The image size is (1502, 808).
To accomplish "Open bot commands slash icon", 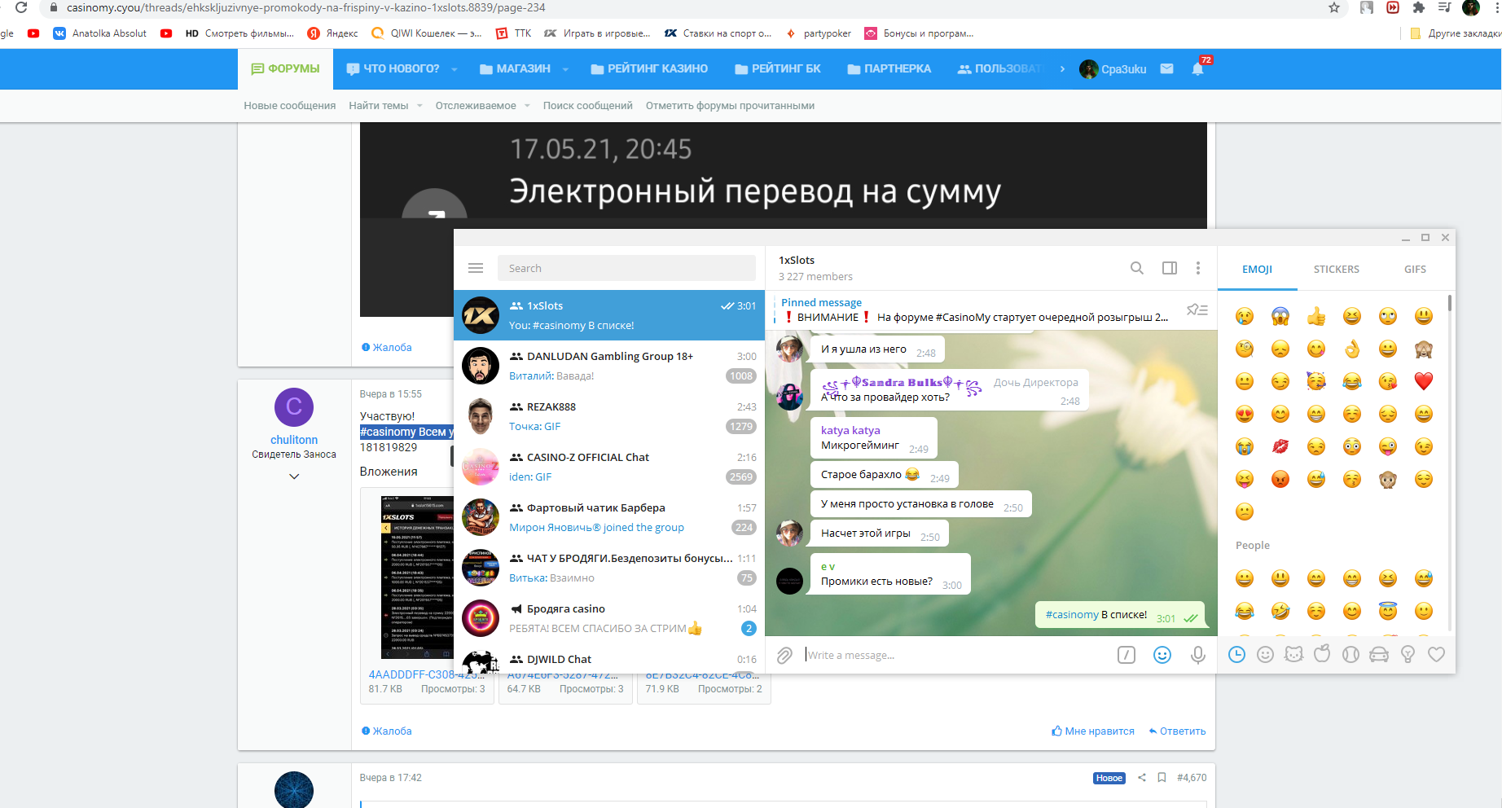I will 1126,655.
